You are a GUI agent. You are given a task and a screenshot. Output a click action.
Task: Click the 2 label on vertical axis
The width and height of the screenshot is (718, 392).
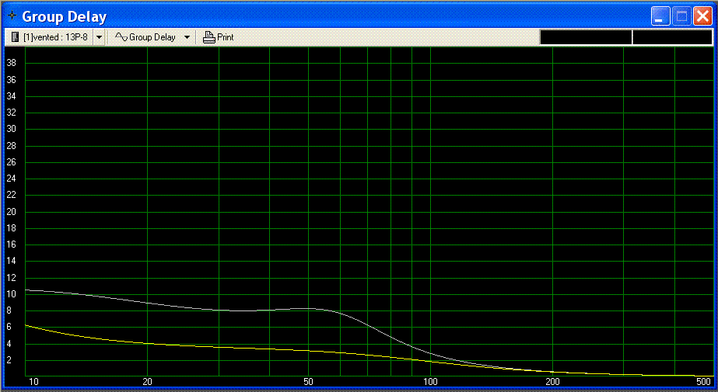tap(9, 360)
